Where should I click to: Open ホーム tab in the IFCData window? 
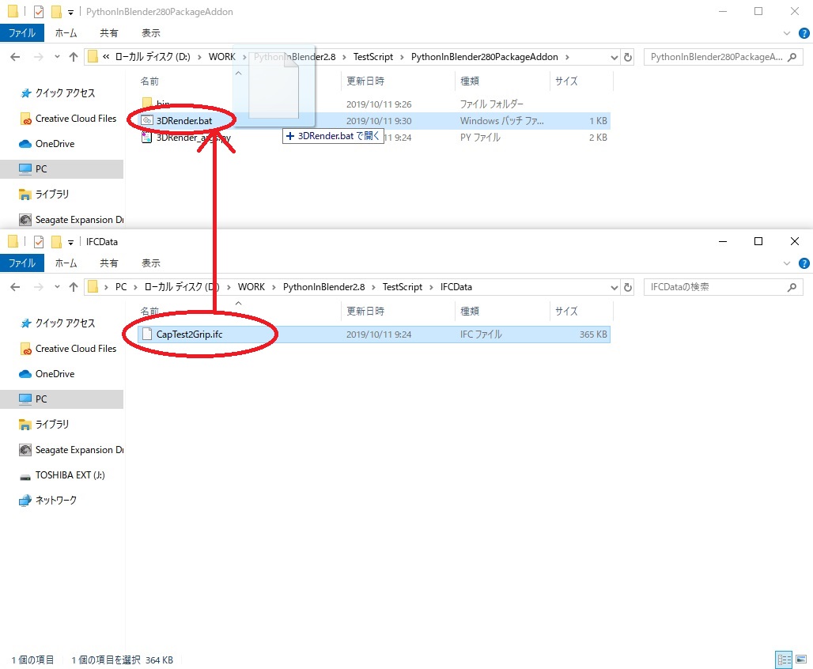click(66, 263)
